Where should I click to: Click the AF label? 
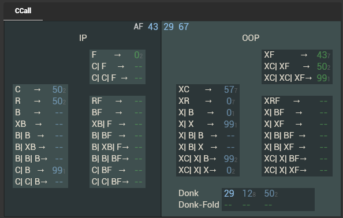coord(138,27)
